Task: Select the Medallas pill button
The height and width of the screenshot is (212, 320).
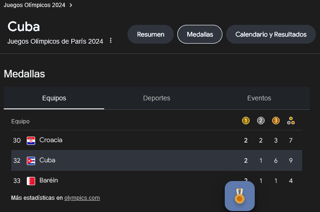Action: (x=200, y=34)
